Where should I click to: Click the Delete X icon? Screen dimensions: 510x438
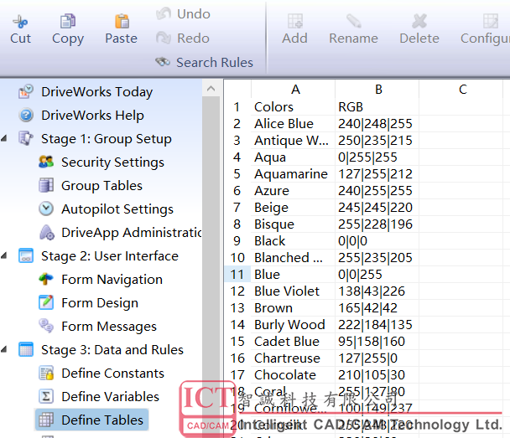point(419,22)
